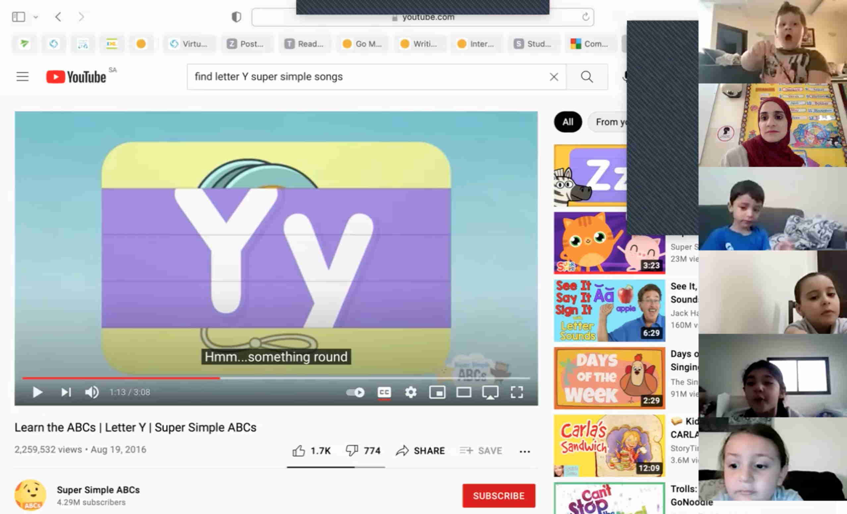The image size is (847, 514).
Task: Toggle Safari sidebar button
Action: (x=19, y=17)
